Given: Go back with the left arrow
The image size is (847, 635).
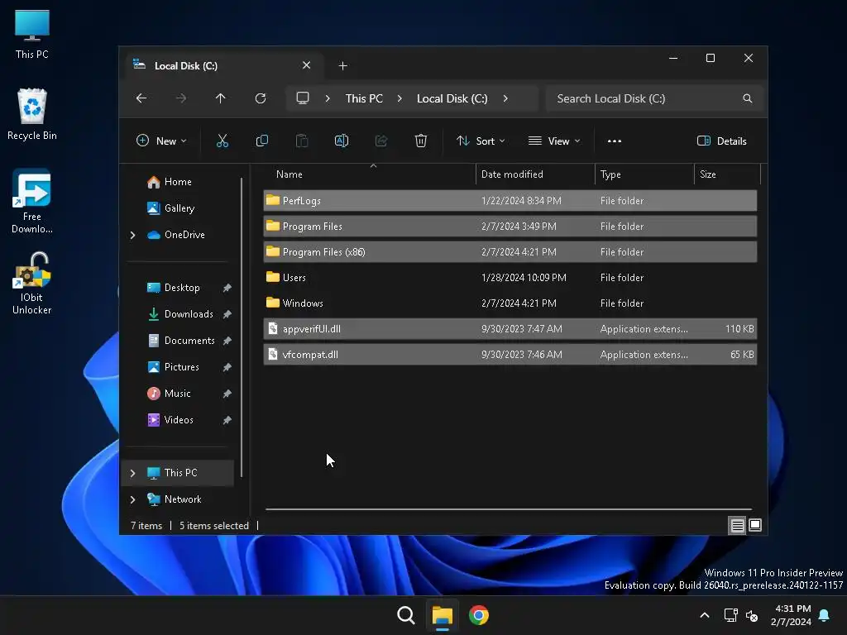Looking at the screenshot, I should (141, 98).
